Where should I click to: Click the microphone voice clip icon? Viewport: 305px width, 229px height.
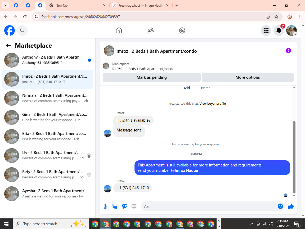[105, 206]
